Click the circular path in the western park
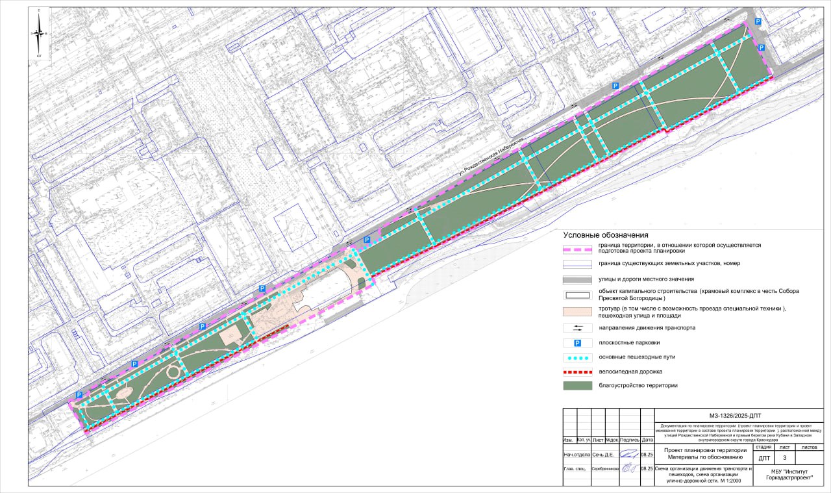831x493 pixels. pyautogui.click(x=173, y=372)
